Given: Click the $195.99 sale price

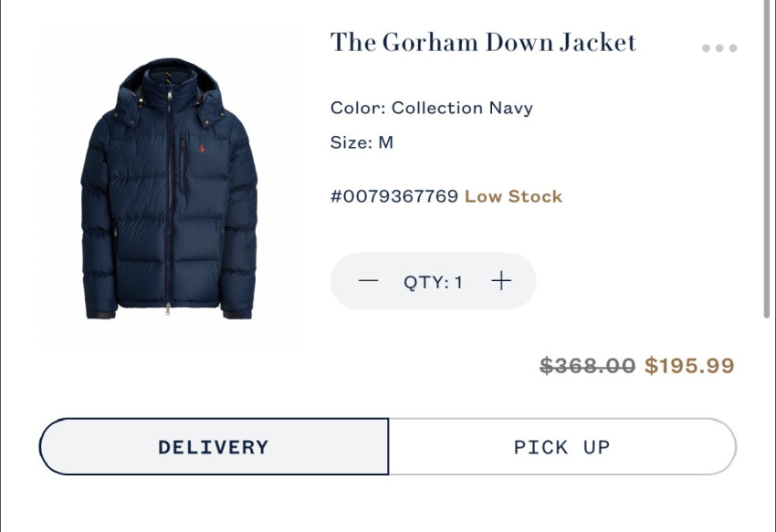Looking at the screenshot, I should 689,366.
